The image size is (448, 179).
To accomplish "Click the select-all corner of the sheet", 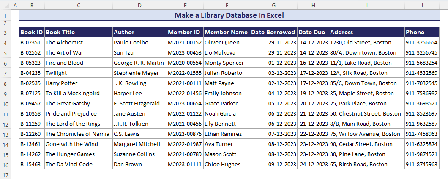I will 5,5.
